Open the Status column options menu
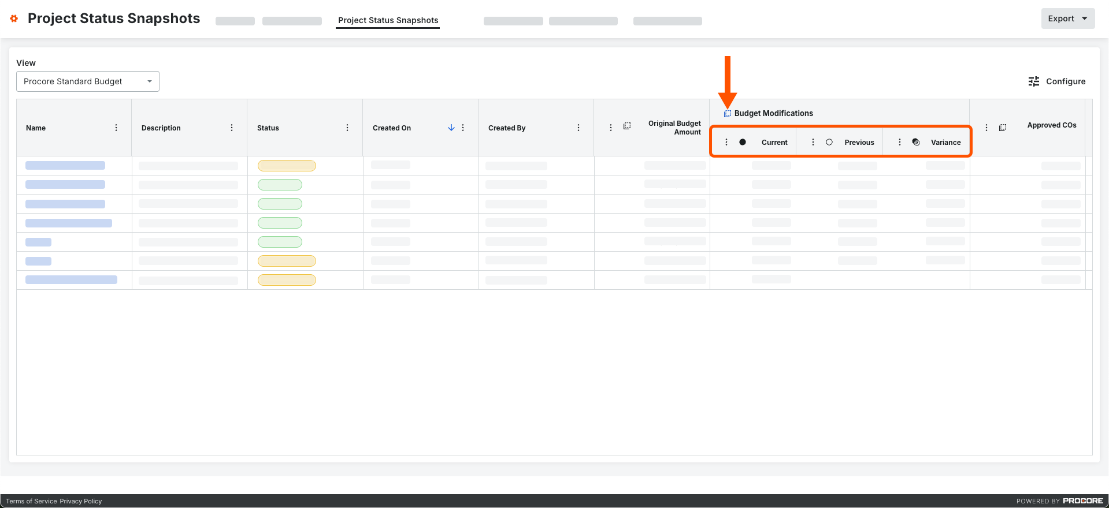The height and width of the screenshot is (508, 1109). point(347,128)
